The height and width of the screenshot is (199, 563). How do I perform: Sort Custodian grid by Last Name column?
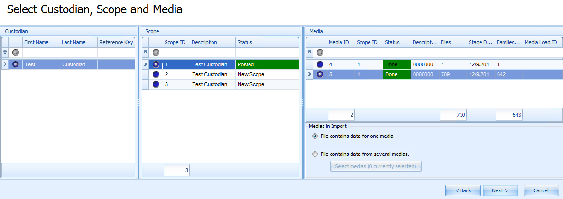coord(79,42)
